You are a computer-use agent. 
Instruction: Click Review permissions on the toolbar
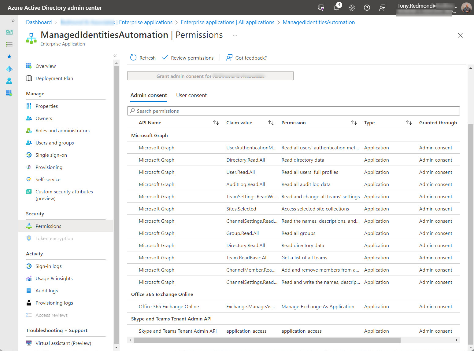click(x=187, y=57)
